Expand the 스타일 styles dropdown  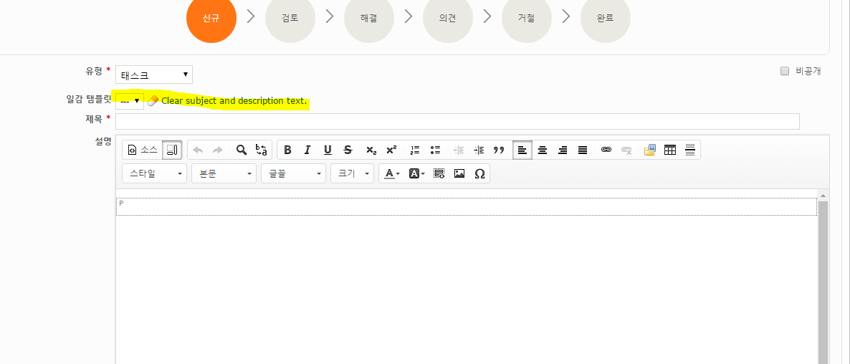coord(154,173)
